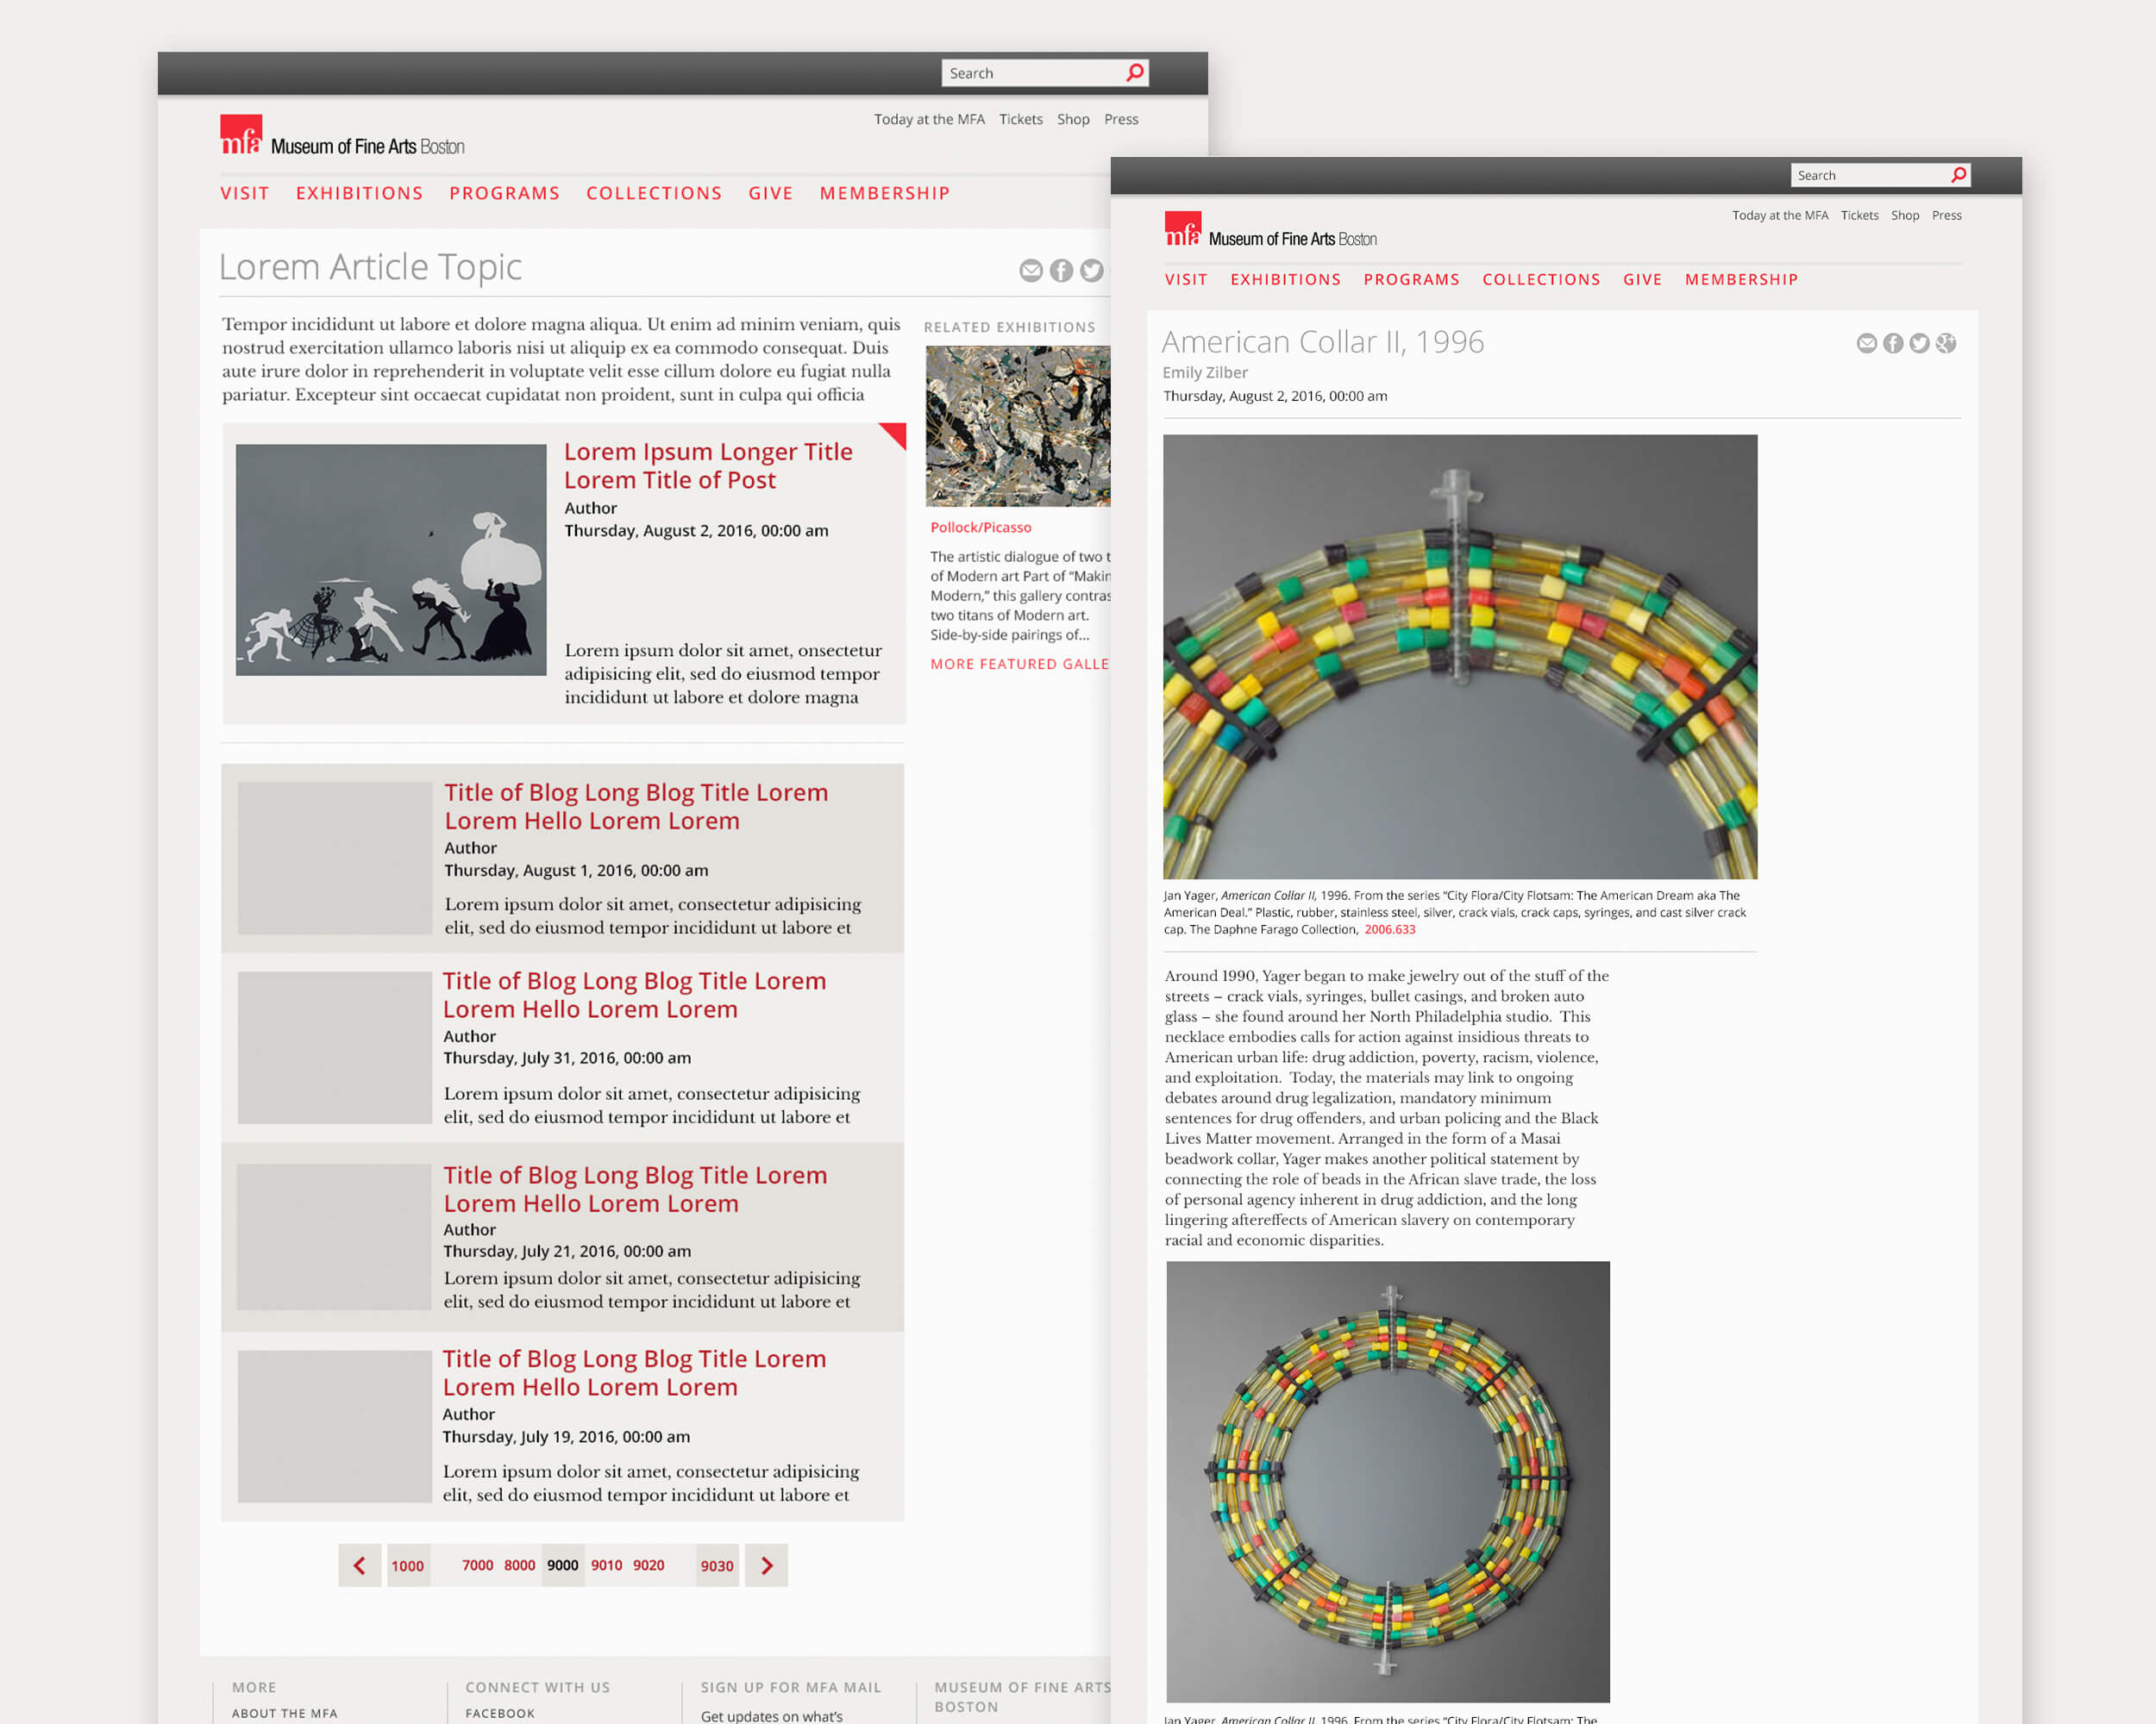Click MFA logo on the left page
2156x1724 pixels.
click(x=241, y=135)
